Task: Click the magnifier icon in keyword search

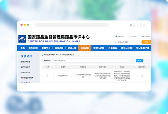Action: click(116, 42)
